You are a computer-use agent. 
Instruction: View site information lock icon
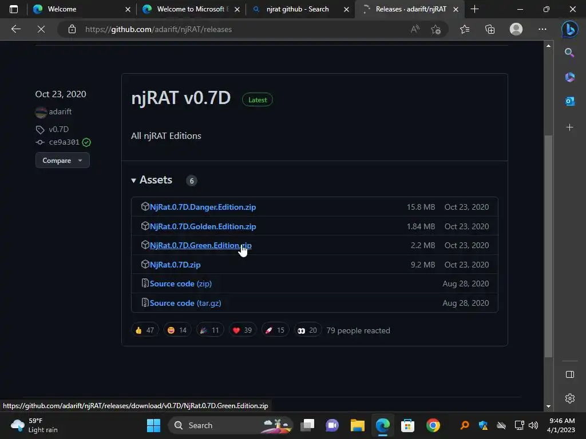(72, 29)
